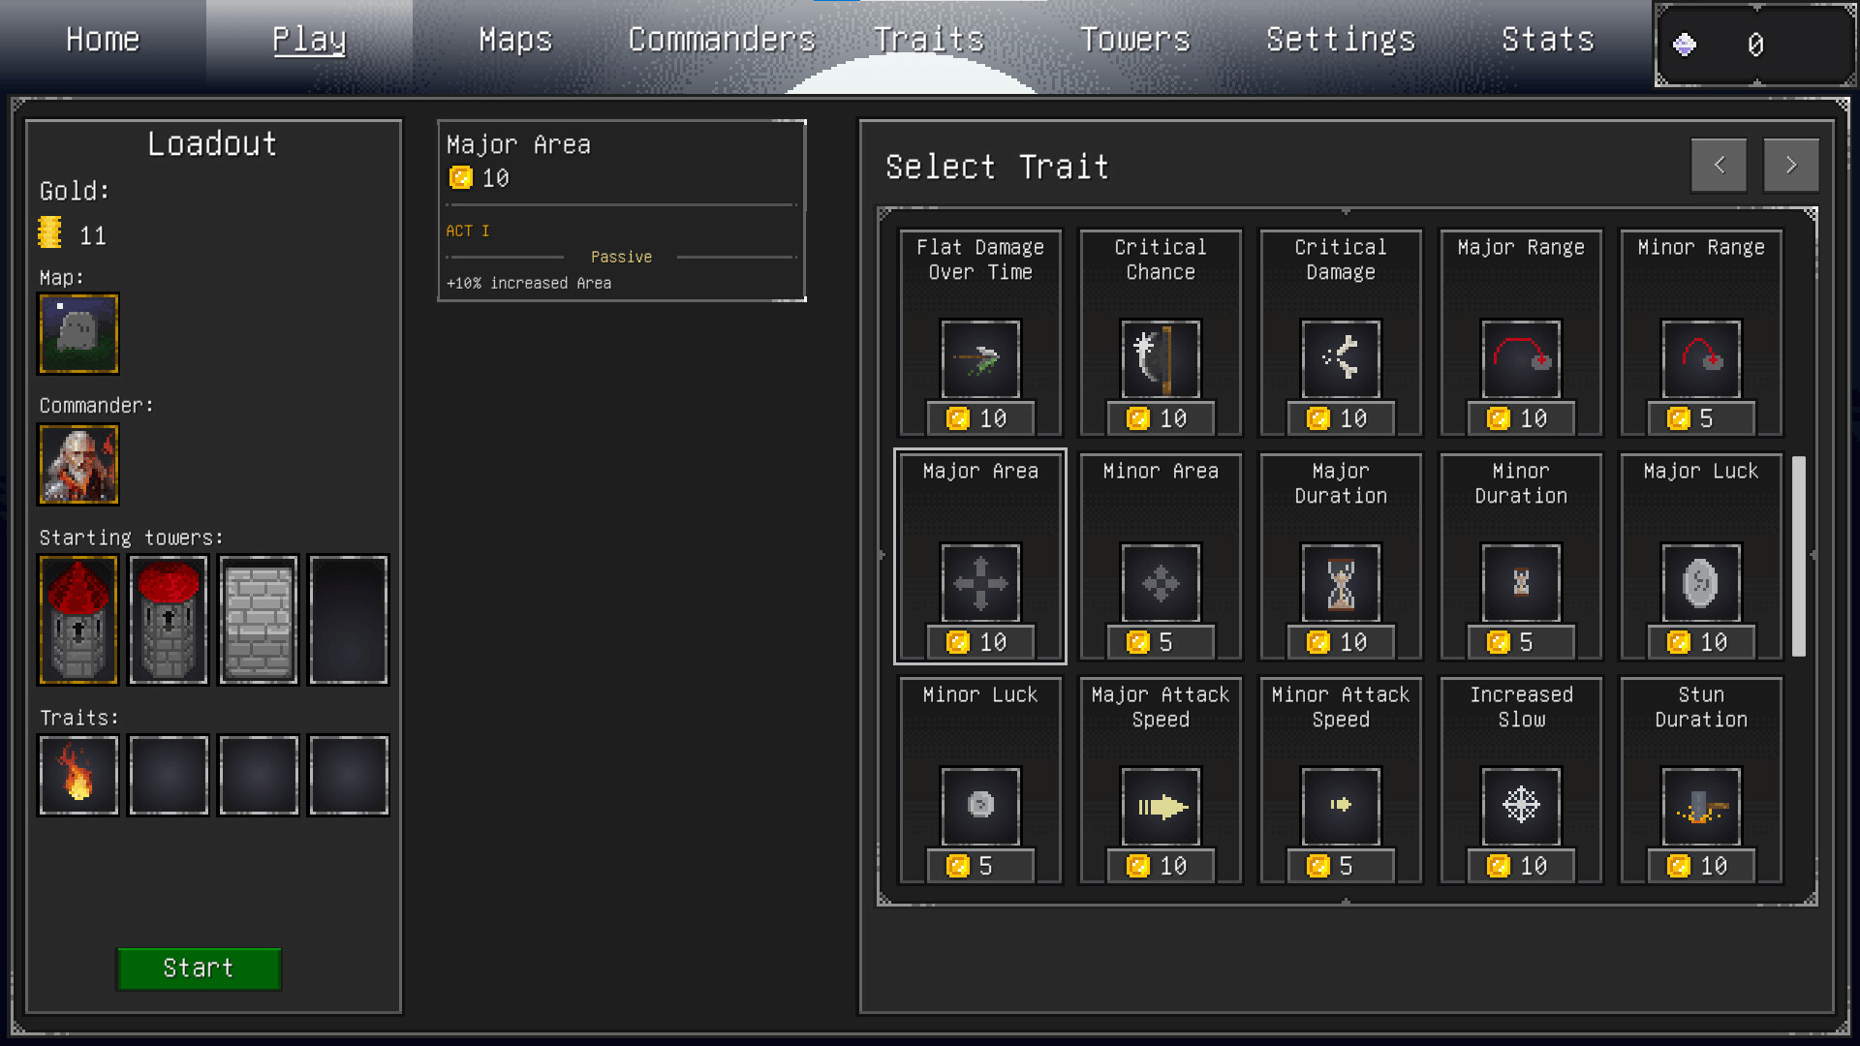
Task: Go to next trait page arrow
Action: (x=1790, y=165)
